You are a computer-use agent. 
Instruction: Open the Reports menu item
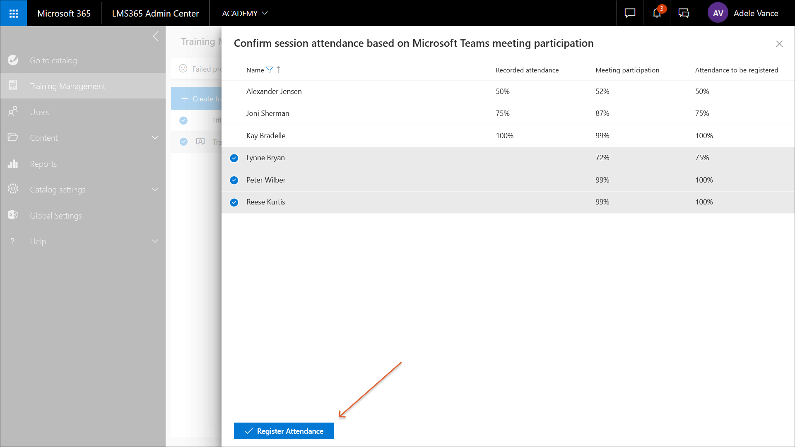[43, 164]
